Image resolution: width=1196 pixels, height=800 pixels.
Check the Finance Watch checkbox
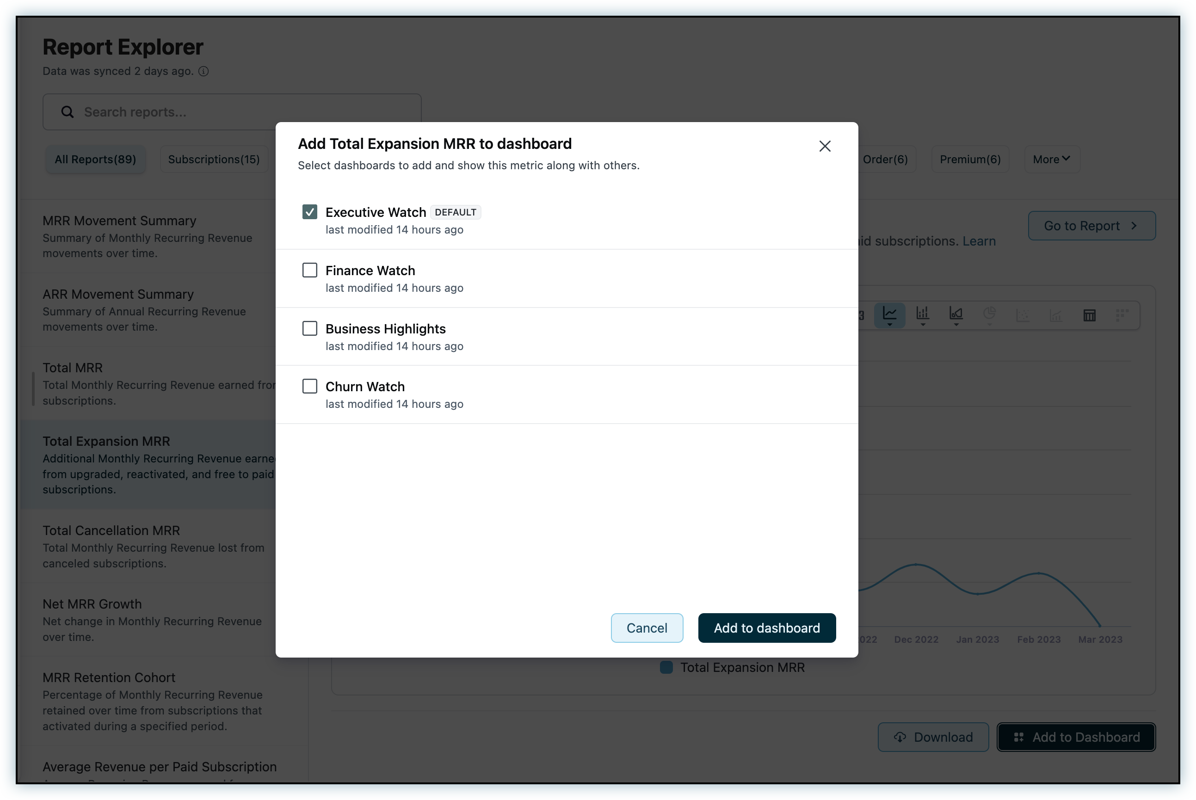[310, 270]
